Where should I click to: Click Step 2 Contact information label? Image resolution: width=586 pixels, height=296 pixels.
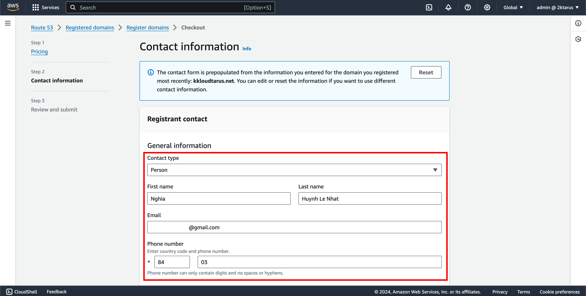point(57,81)
